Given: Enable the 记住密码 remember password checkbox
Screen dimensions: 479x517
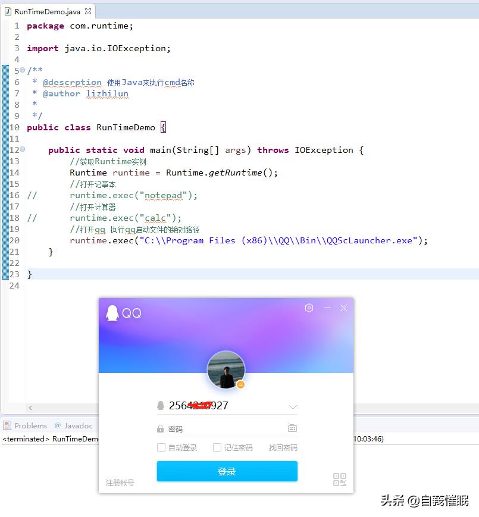Looking at the screenshot, I should (216, 447).
